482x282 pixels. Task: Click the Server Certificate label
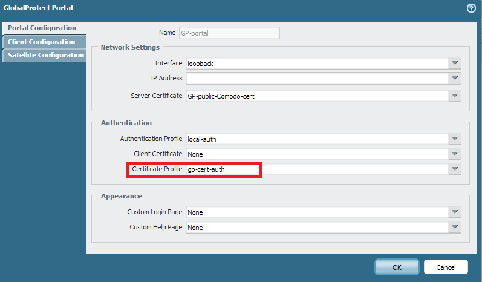(157, 96)
